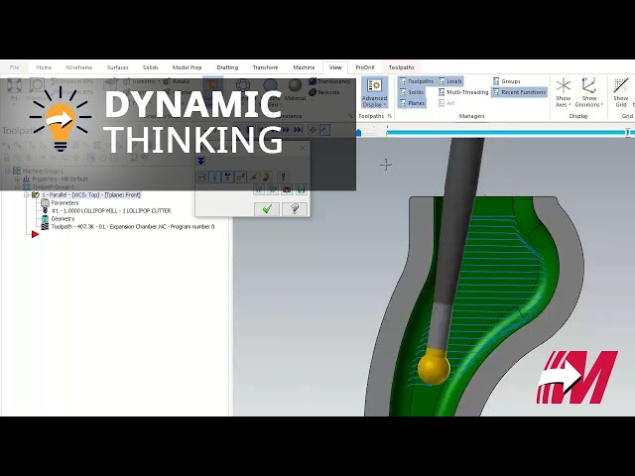635x476 pixels.
Task: Click the first blue slash icon in dialog
Action: [259, 189]
